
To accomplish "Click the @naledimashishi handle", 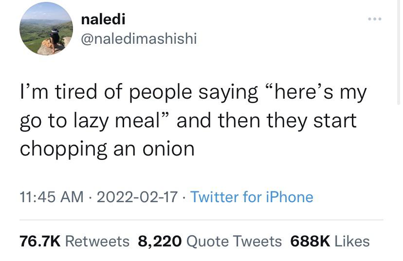I will [x=139, y=38].
